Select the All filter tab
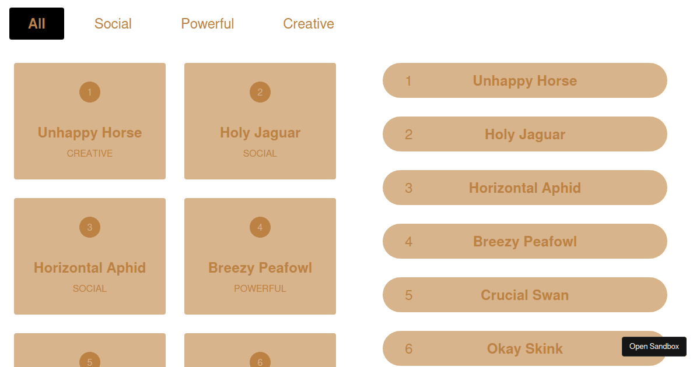Screen dimensions: 700x367 [37, 24]
